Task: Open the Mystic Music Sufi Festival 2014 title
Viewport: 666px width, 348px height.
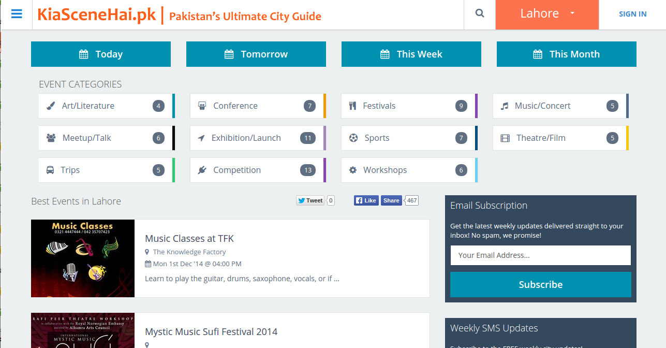Action: pyautogui.click(x=211, y=332)
